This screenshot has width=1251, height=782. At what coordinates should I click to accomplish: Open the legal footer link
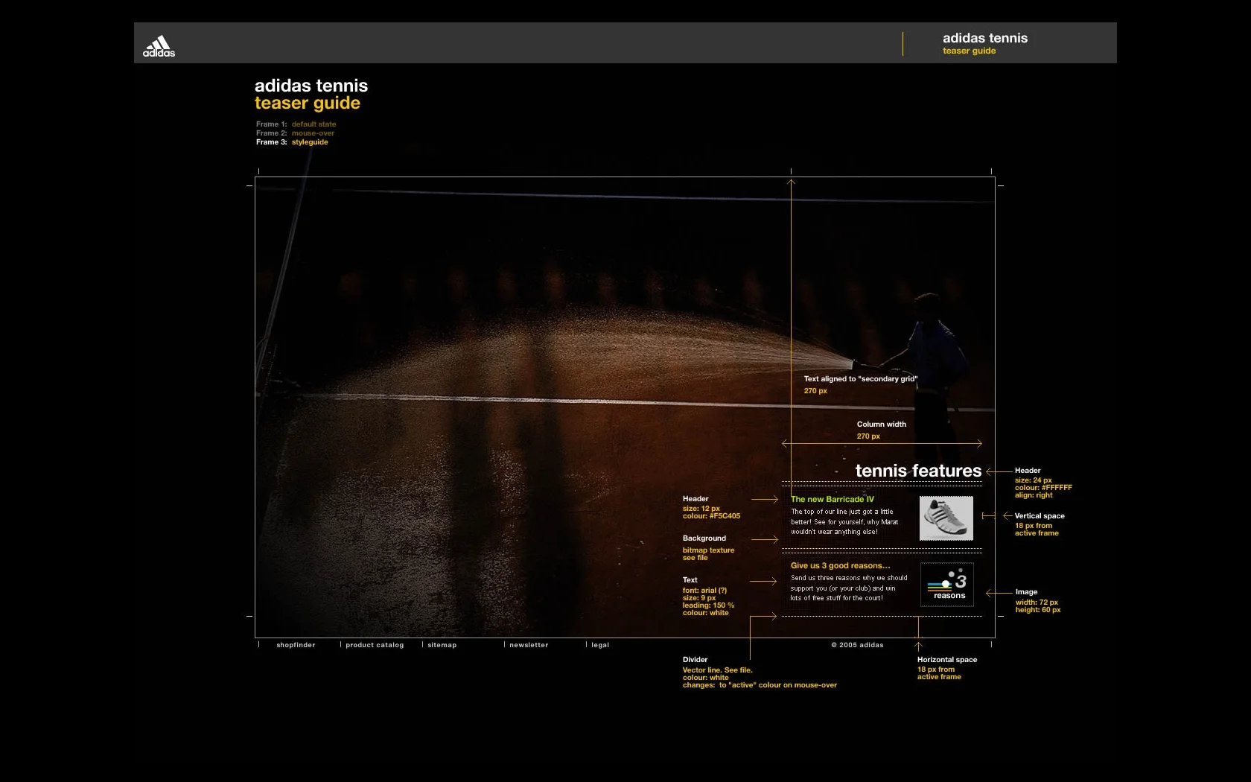click(x=600, y=645)
